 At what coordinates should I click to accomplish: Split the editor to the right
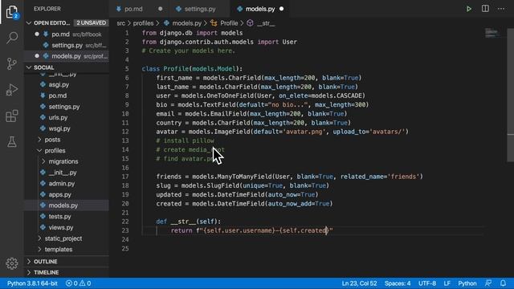(485, 9)
